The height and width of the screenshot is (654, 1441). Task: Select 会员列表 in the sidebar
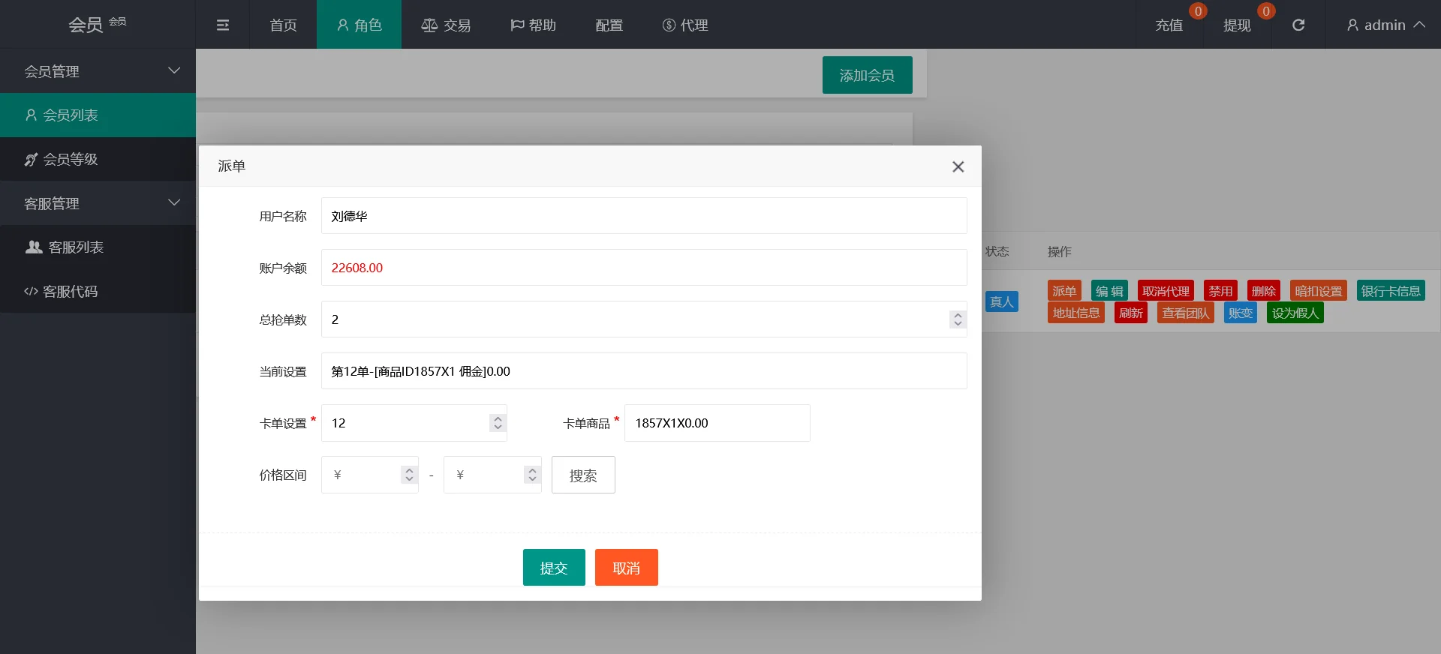[x=70, y=115]
